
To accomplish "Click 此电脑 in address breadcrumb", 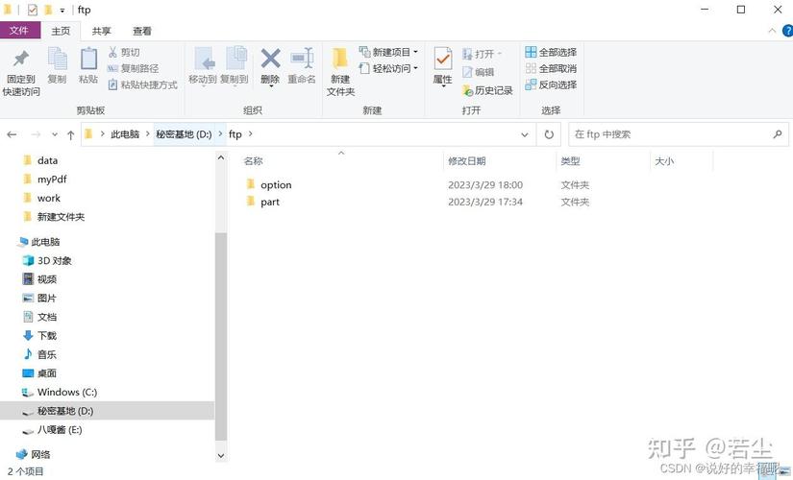I will (125, 134).
